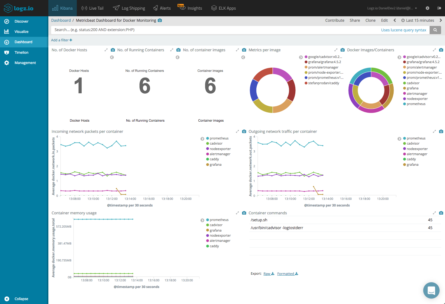This screenshot has width=445, height=304.
Task: Expand the Docker Images/Containers panel
Action: point(434,50)
